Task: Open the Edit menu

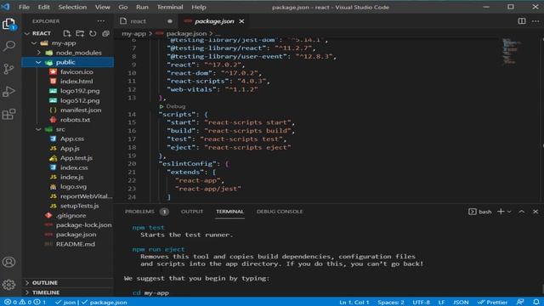Action: [x=43, y=7]
